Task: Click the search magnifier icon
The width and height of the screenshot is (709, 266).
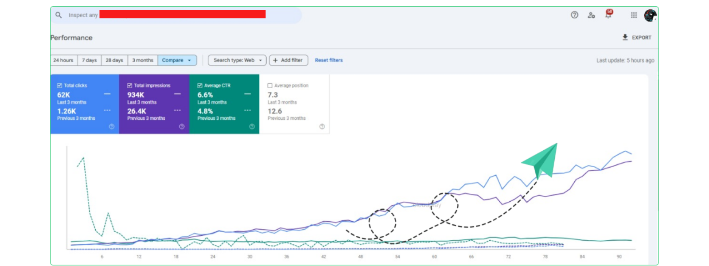Action: tap(58, 15)
